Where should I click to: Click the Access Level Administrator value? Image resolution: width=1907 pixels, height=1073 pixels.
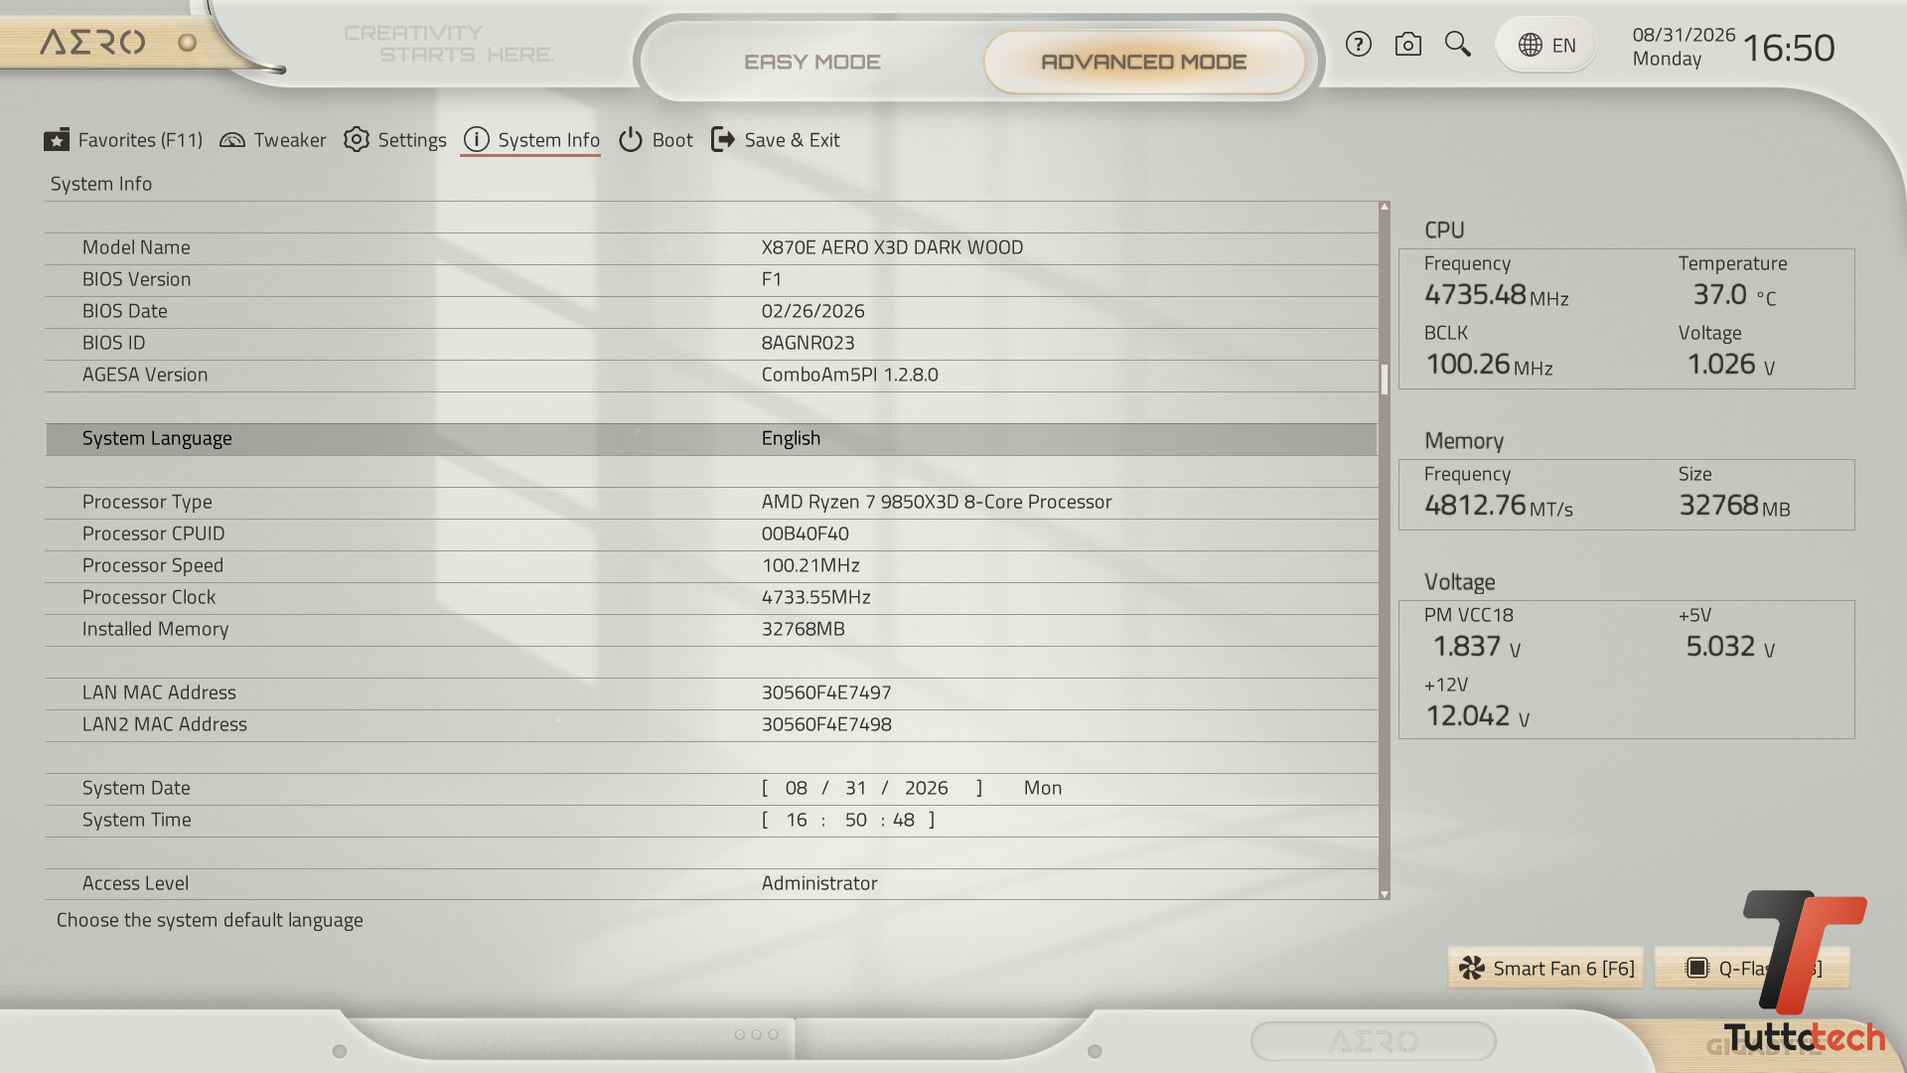point(819,883)
